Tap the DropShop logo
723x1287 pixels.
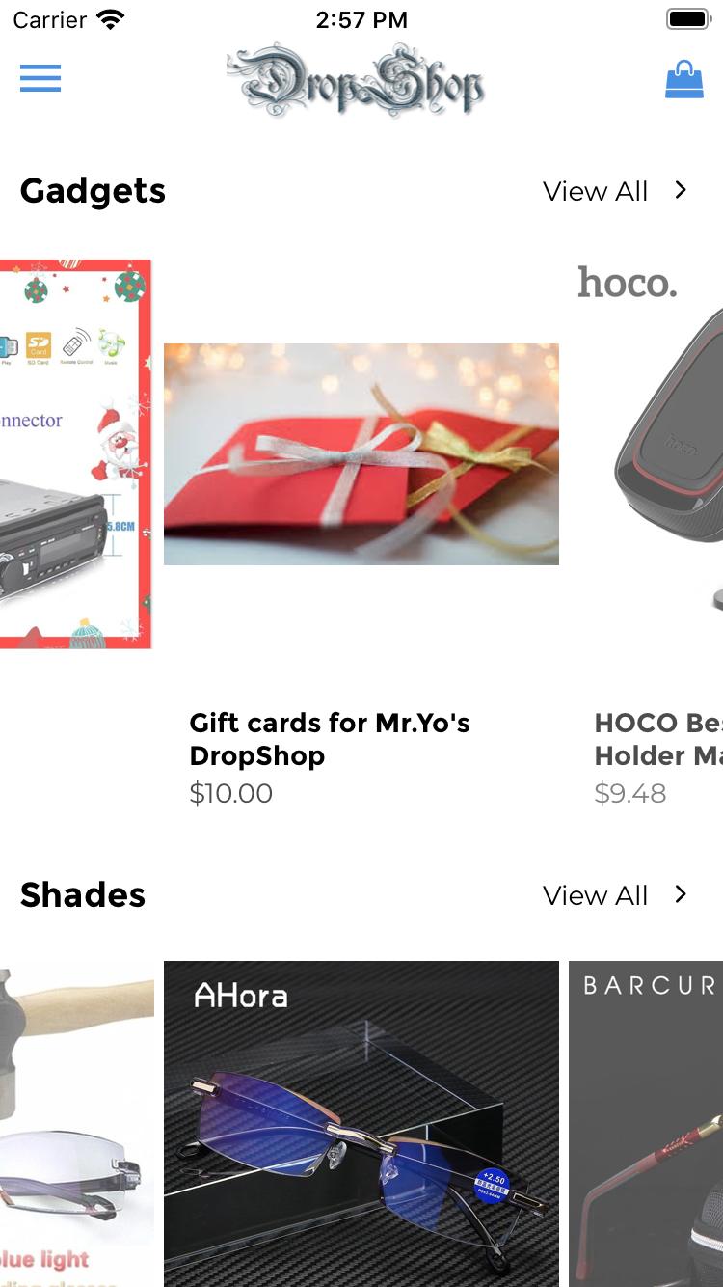click(x=356, y=81)
